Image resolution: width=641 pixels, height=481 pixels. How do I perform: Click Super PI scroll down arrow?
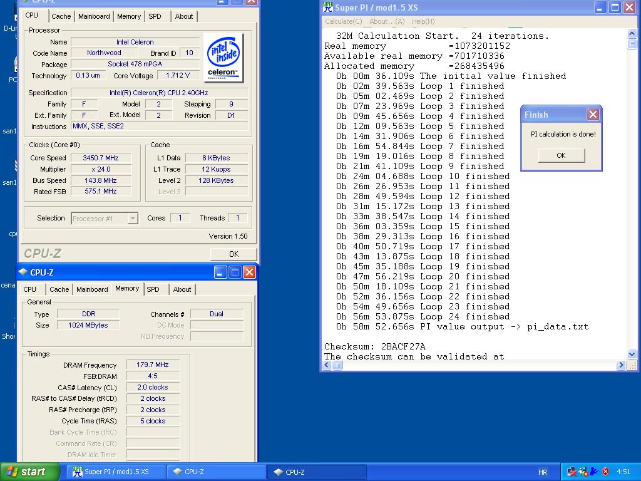tap(632, 354)
